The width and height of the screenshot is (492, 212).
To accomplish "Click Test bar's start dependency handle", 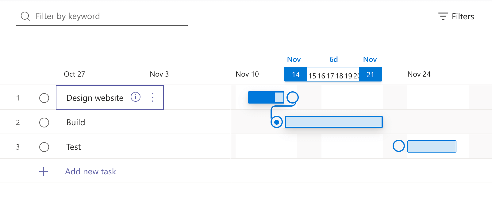I will (x=399, y=146).
